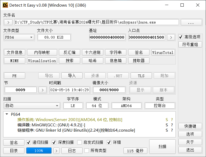
Task: Click the file path input field
Action: pos(97,22)
